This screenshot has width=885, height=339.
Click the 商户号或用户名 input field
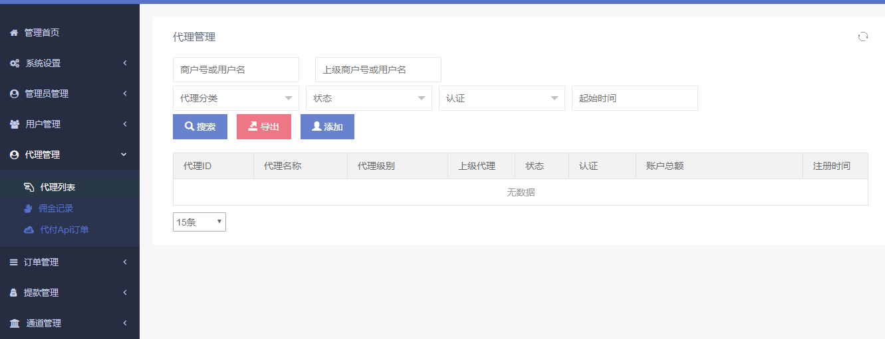tap(235, 70)
